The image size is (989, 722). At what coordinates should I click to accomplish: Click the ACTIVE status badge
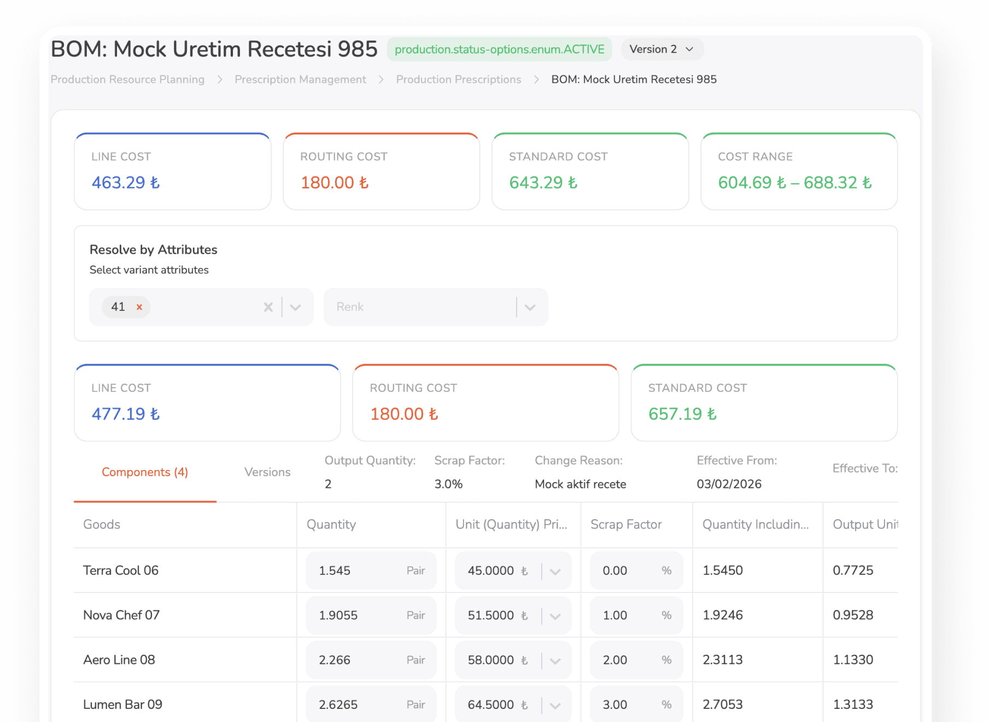(500, 49)
